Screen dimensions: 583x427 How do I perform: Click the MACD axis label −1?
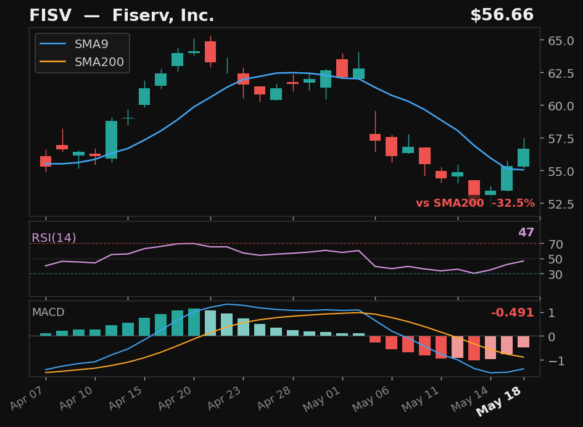click(x=556, y=361)
